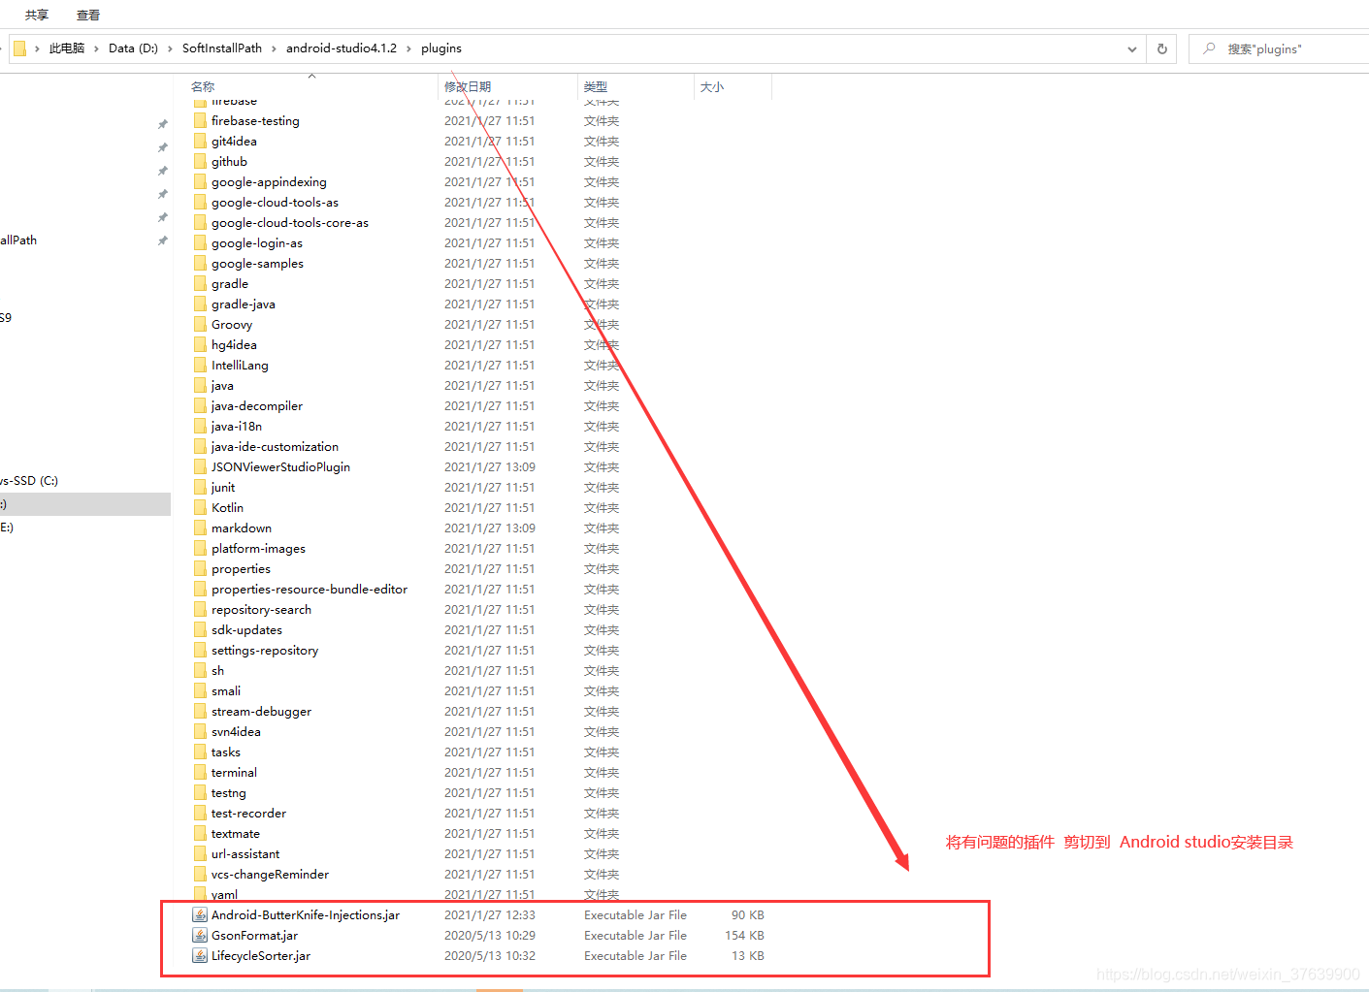This screenshot has height=992, width=1369.
Task: Select the IntelliLang folder icon
Action: [200, 366]
